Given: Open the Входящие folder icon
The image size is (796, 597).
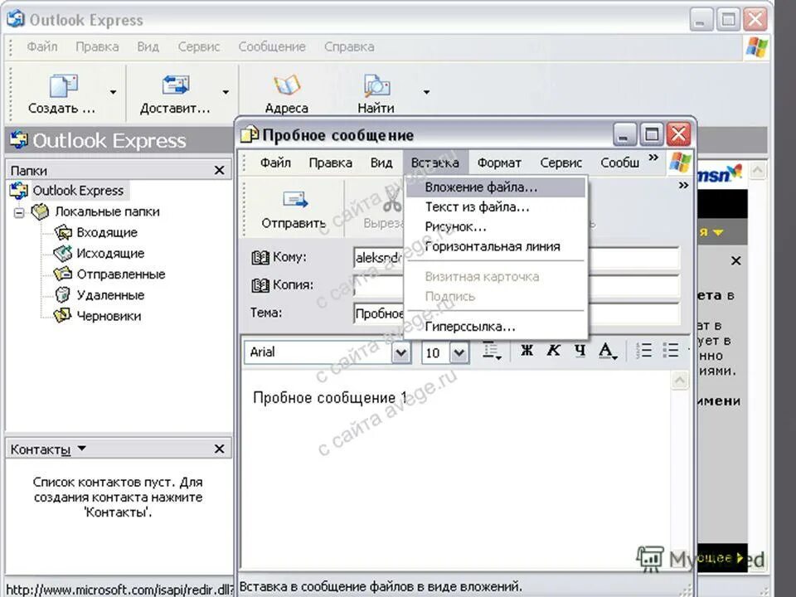Looking at the screenshot, I should 63,232.
